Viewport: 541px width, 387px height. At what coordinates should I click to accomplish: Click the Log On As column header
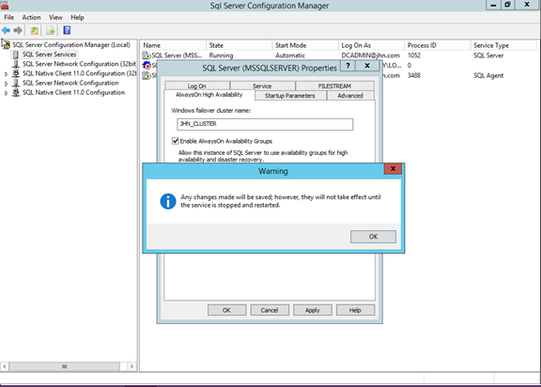click(371, 45)
